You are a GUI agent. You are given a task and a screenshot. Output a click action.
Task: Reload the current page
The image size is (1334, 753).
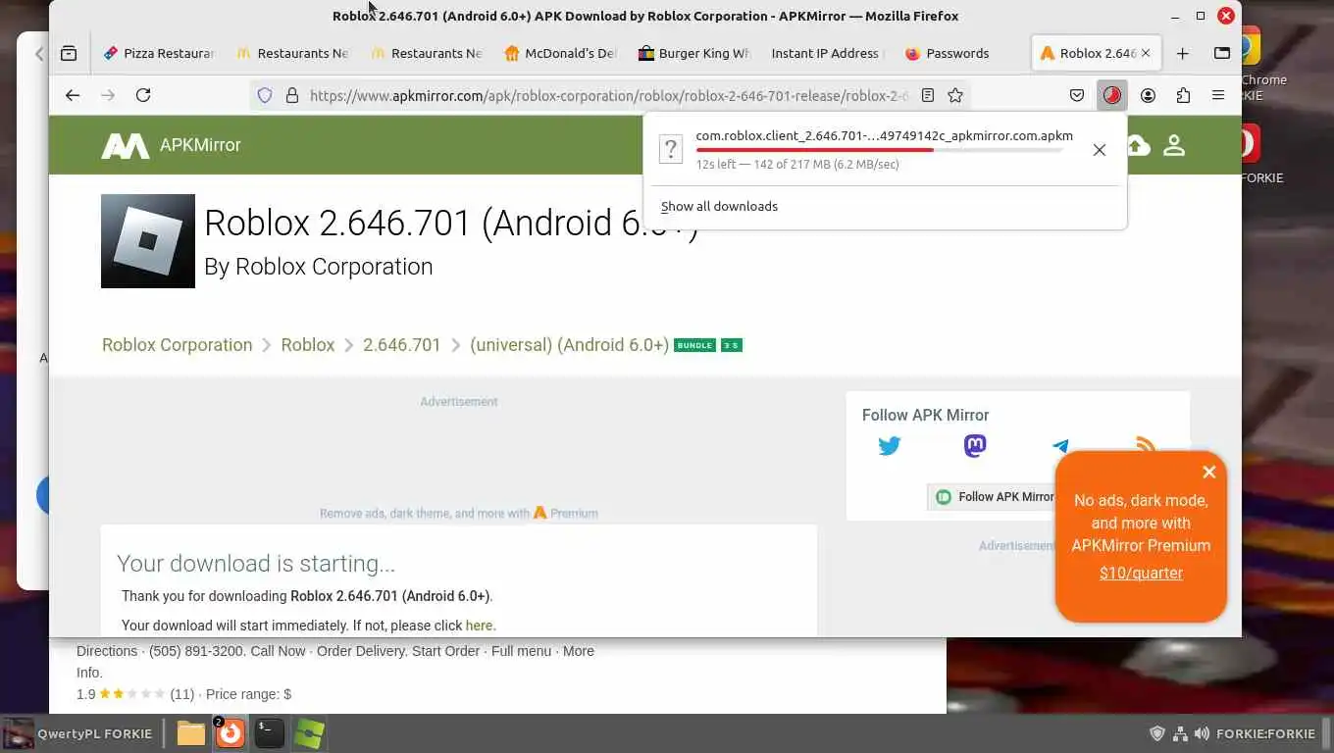[143, 95]
